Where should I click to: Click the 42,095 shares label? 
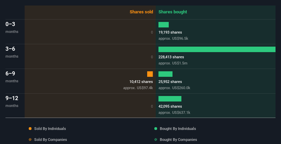tap(170, 106)
